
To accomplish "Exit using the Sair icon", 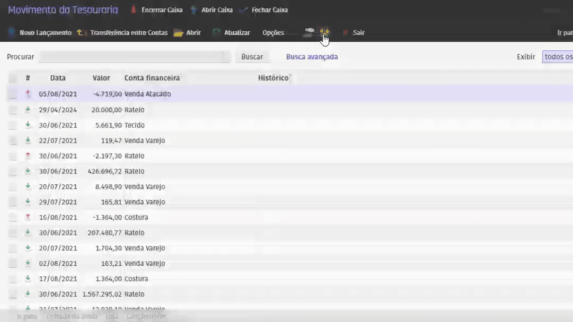I will tap(345, 33).
